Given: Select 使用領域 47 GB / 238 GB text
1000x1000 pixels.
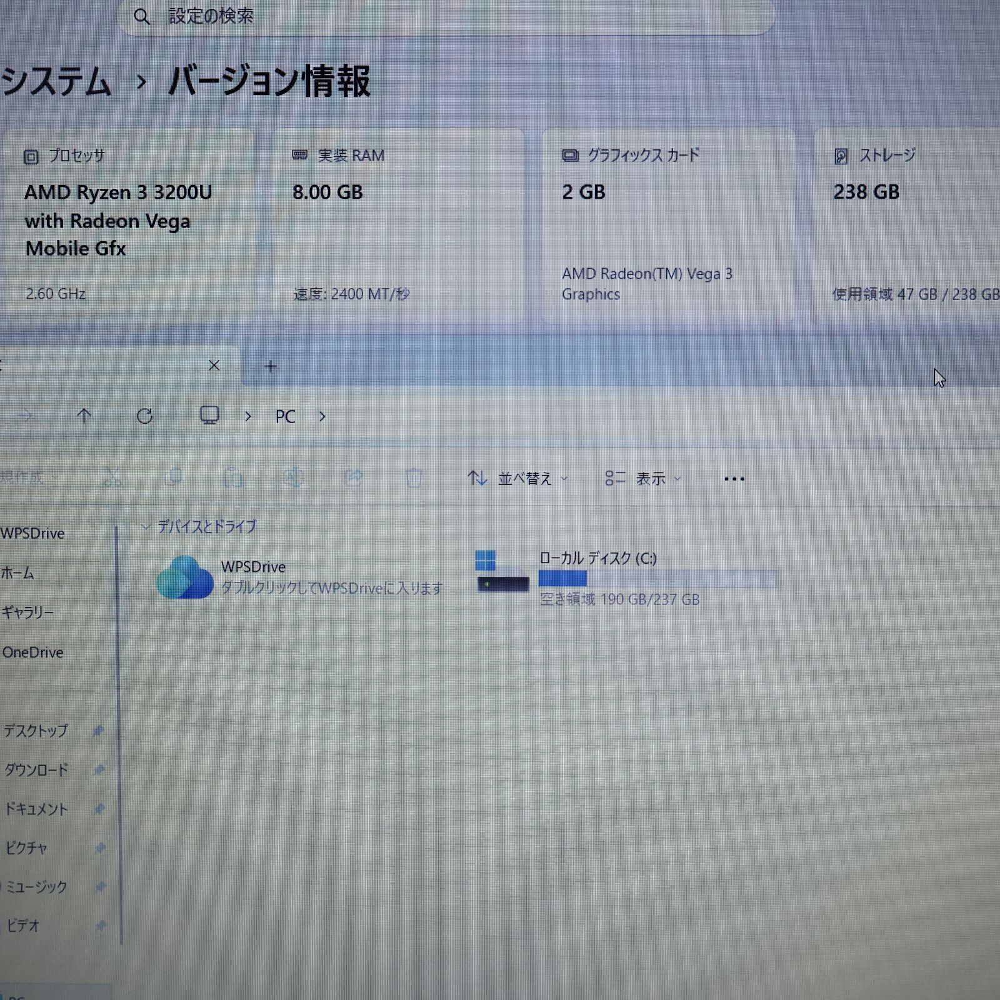Looking at the screenshot, I should point(916,294).
